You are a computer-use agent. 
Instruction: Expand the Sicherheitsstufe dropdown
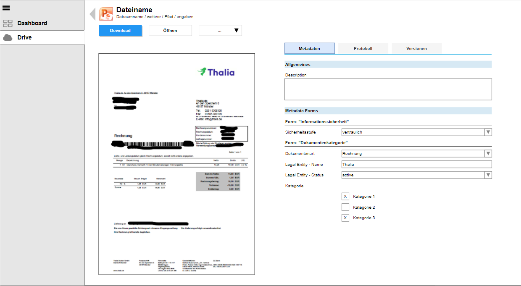click(x=488, y=132)
